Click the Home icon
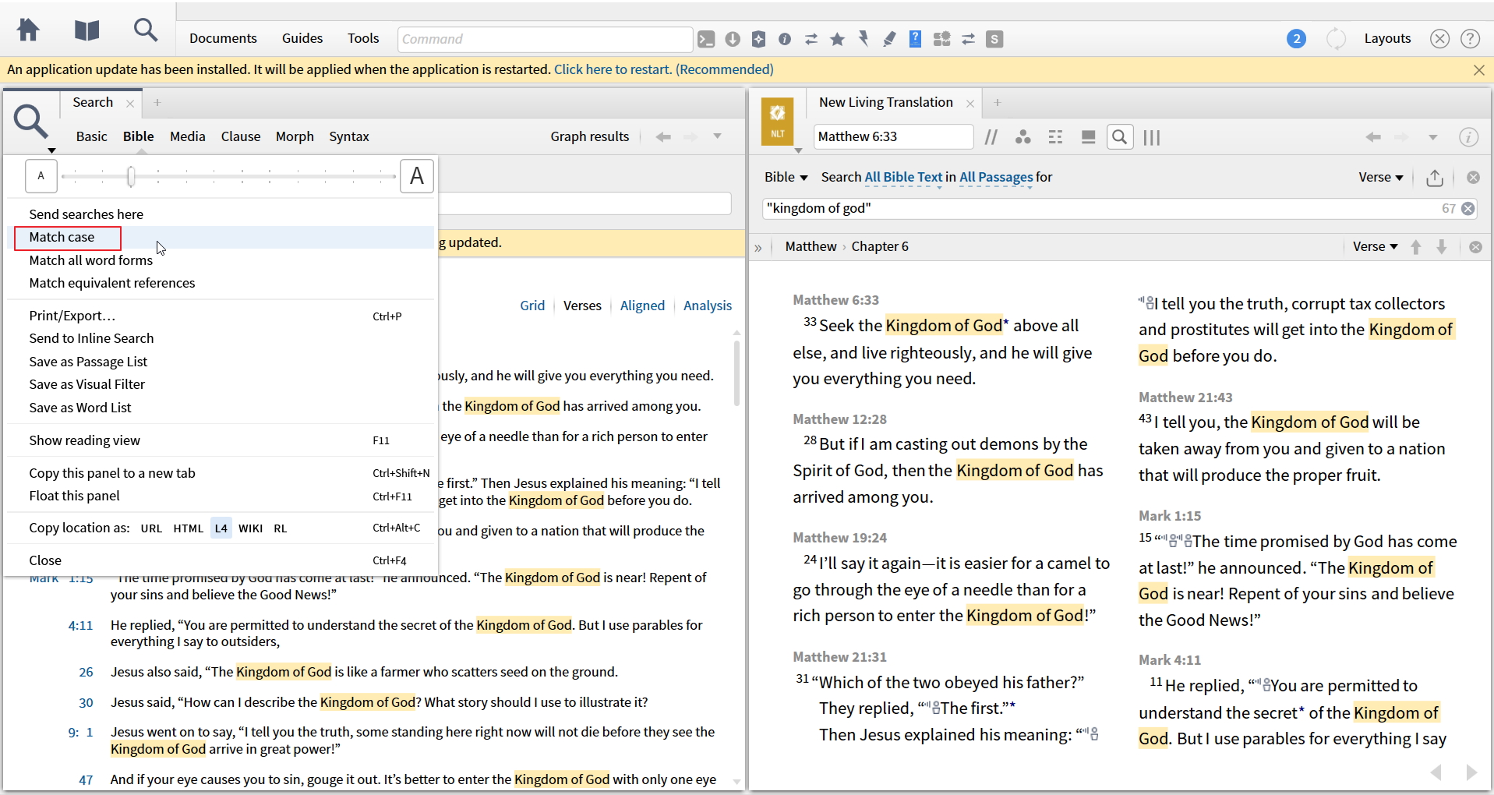 pos(29,31)
